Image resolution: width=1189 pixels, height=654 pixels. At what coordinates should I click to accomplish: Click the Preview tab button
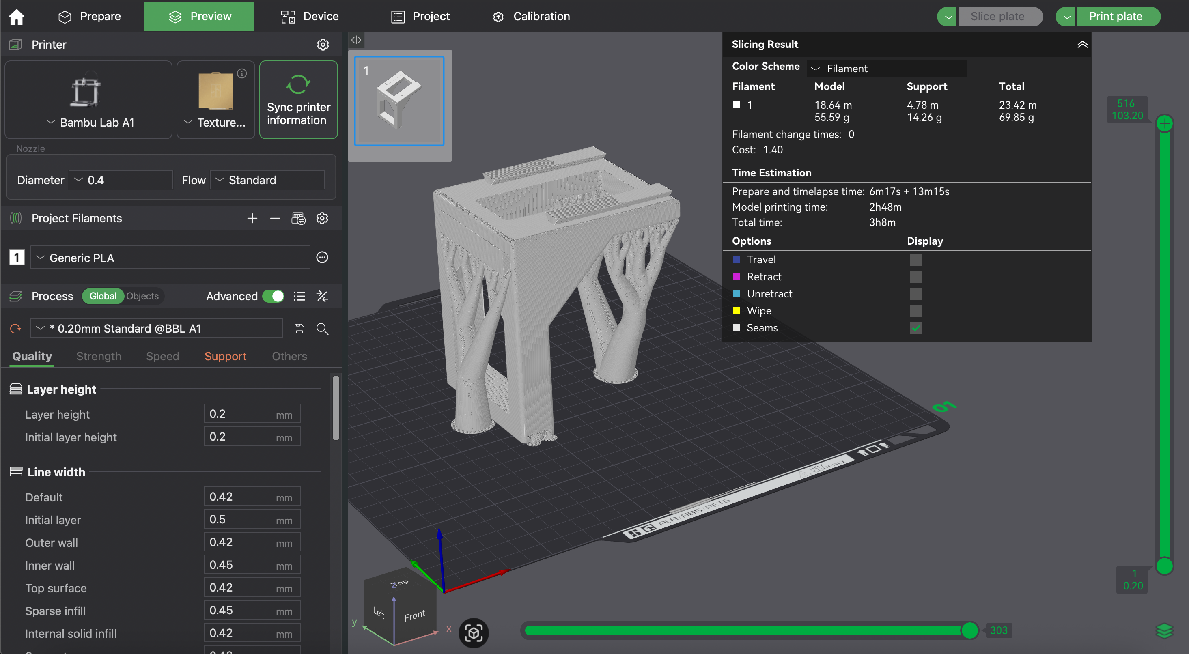(199, 17)
